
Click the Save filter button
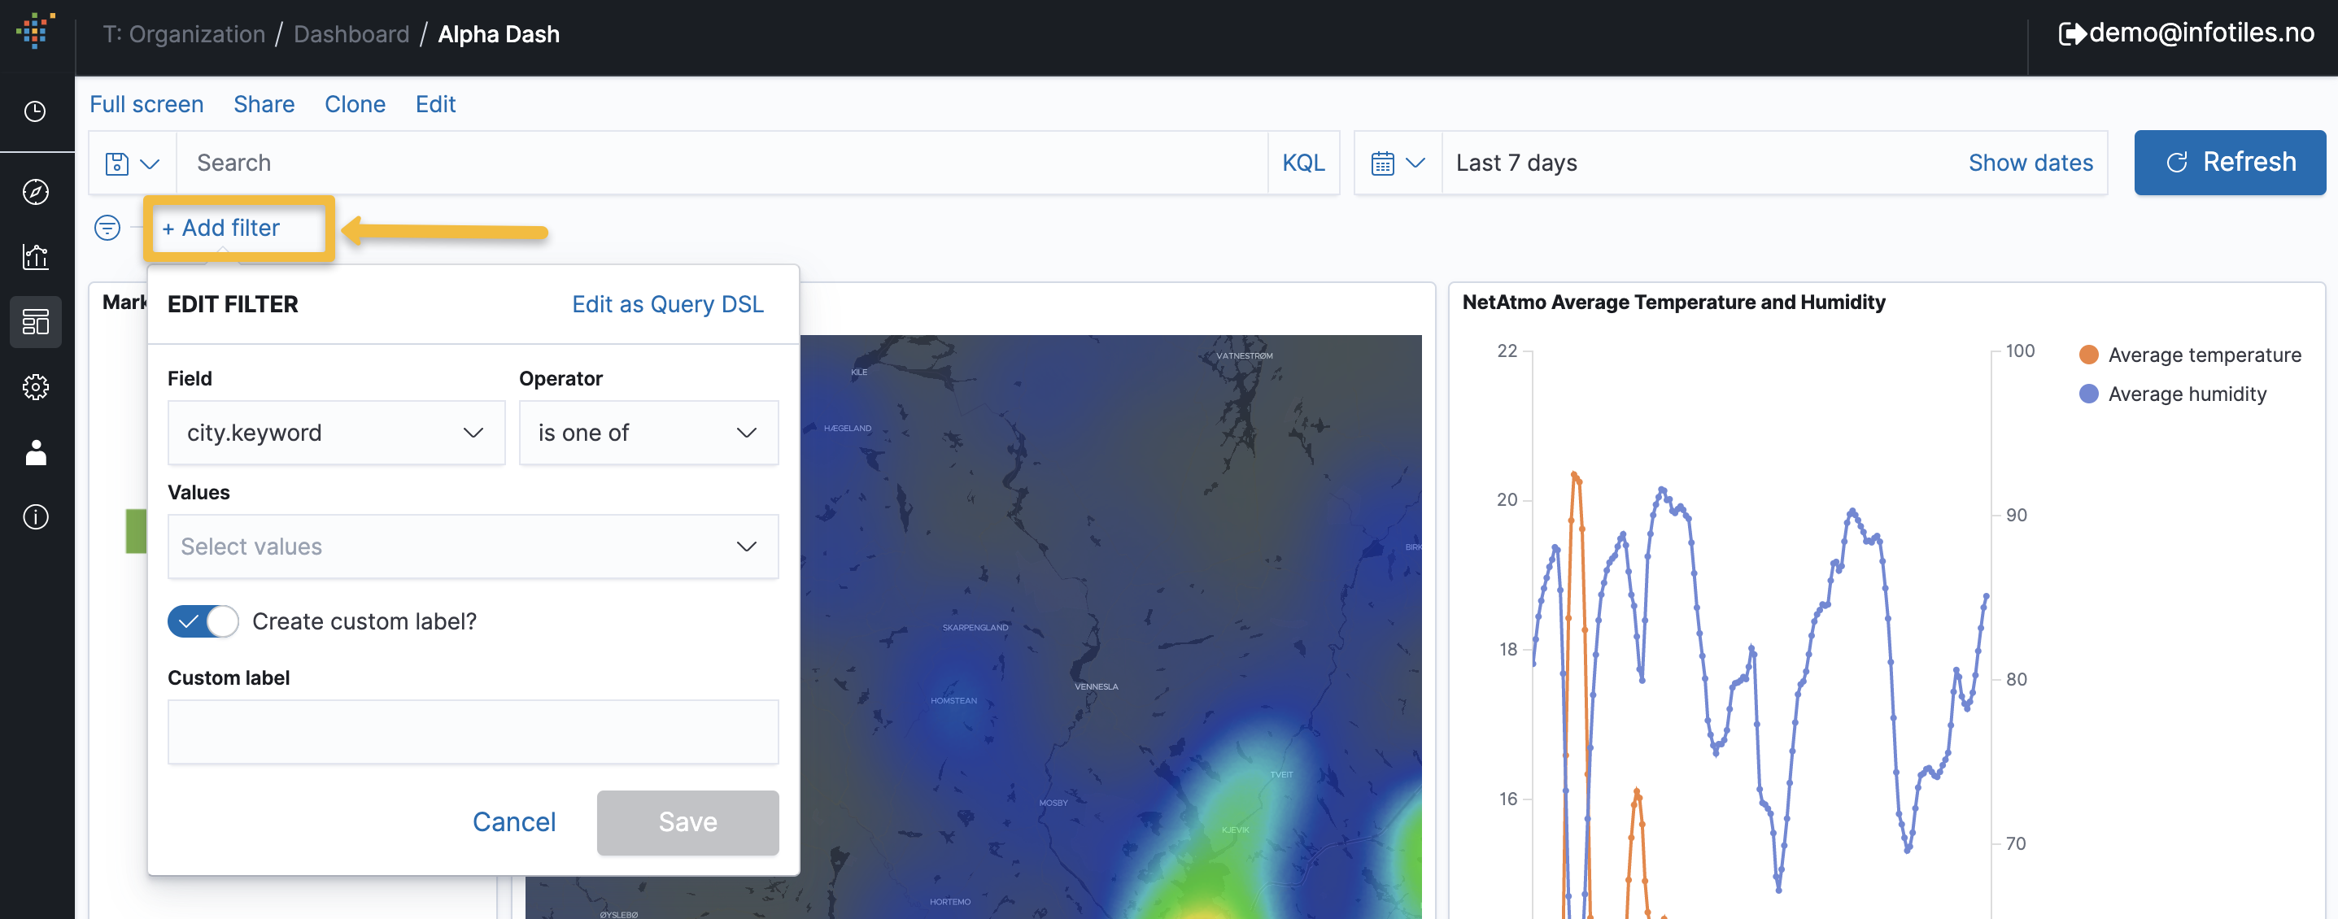[x=687, y=822]
